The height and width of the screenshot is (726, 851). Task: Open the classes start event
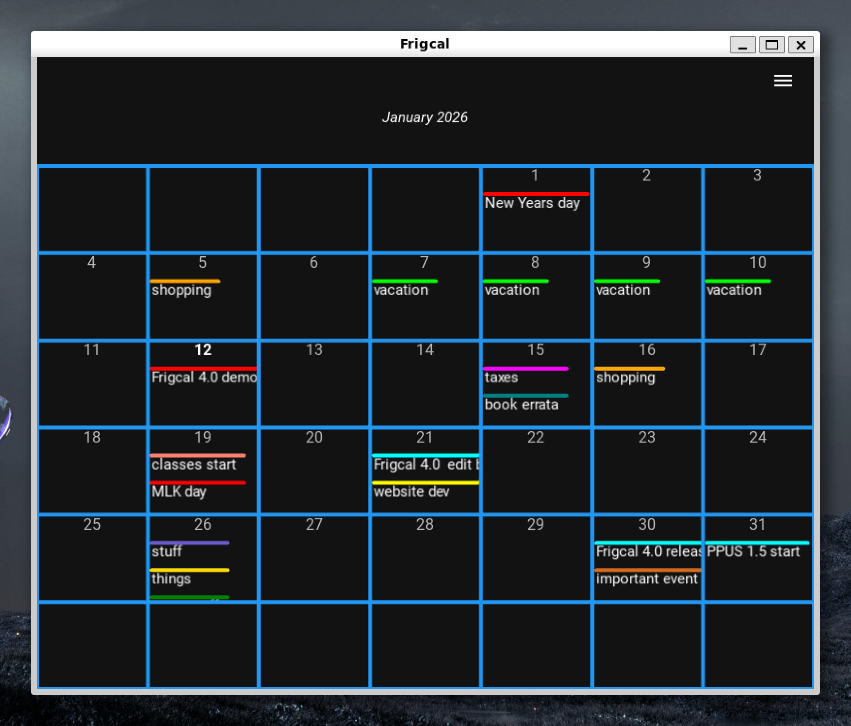point(194,464)
